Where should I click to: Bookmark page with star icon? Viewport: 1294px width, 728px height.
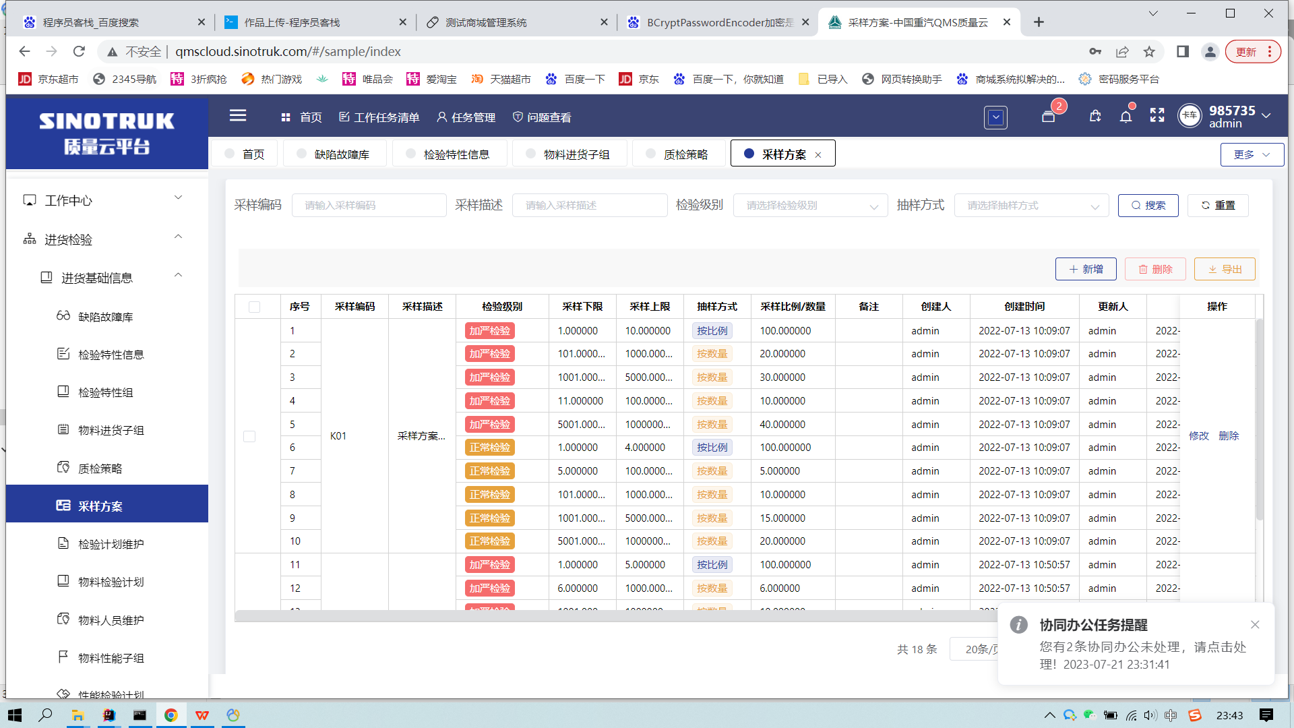click(x=1150, y=51)
